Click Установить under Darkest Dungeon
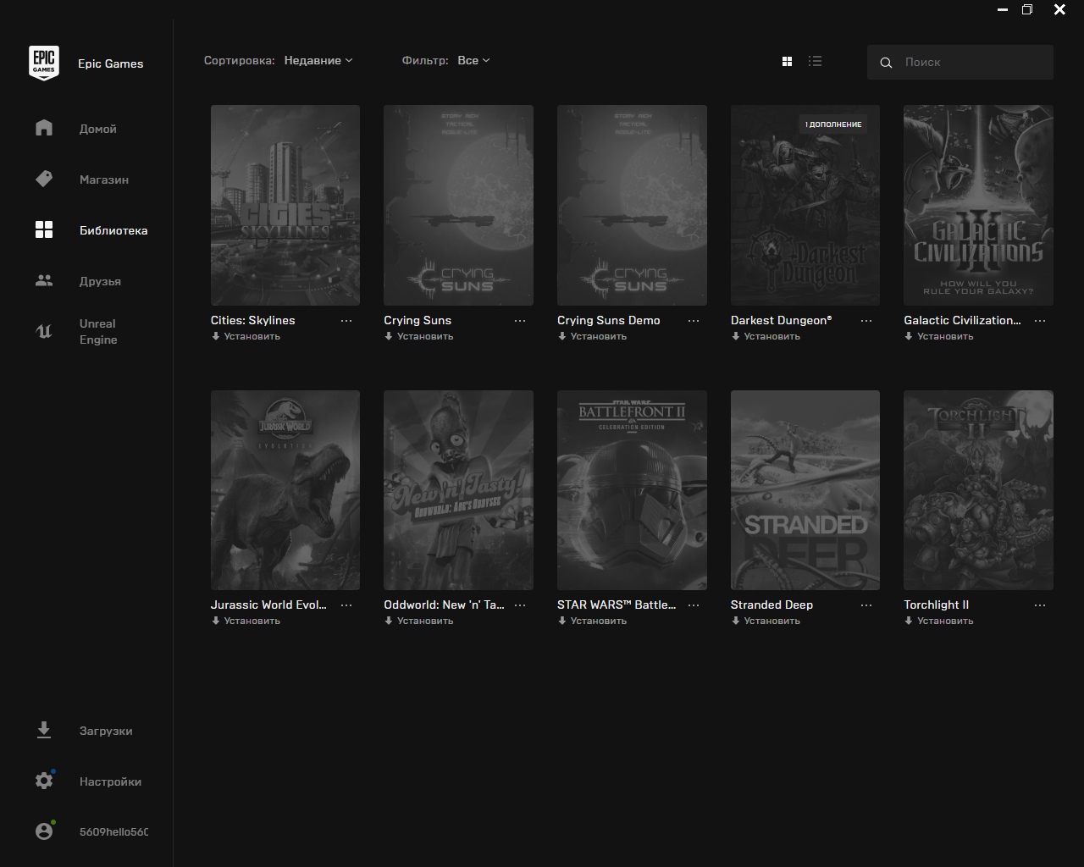 766,336
